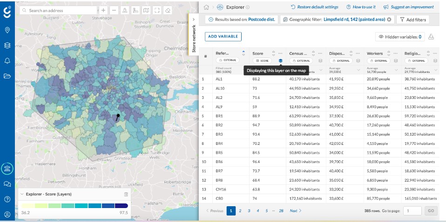Click the download icon beside Hidden variables

[x=431, y=37]
